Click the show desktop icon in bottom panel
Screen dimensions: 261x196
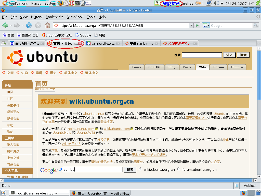3,193
